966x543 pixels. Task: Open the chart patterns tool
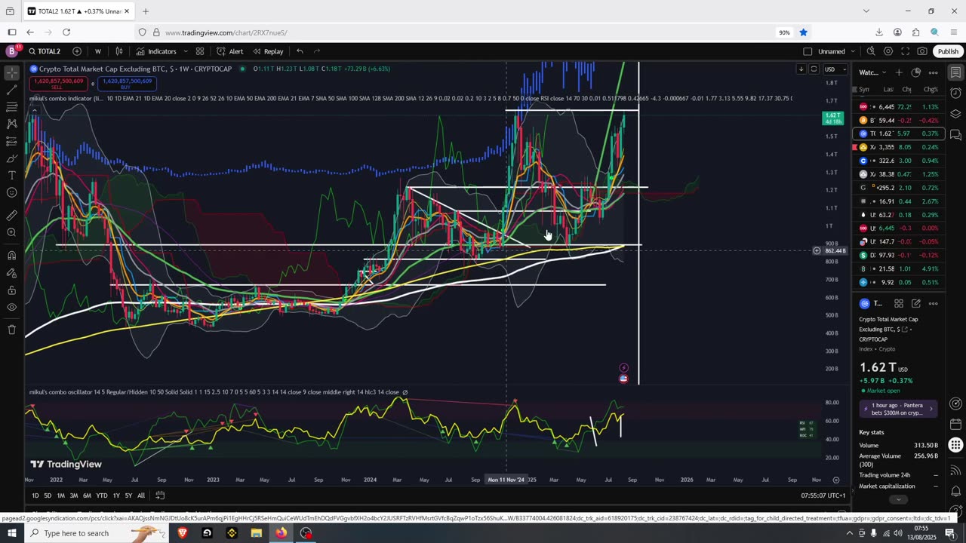(x=11, y=124)
